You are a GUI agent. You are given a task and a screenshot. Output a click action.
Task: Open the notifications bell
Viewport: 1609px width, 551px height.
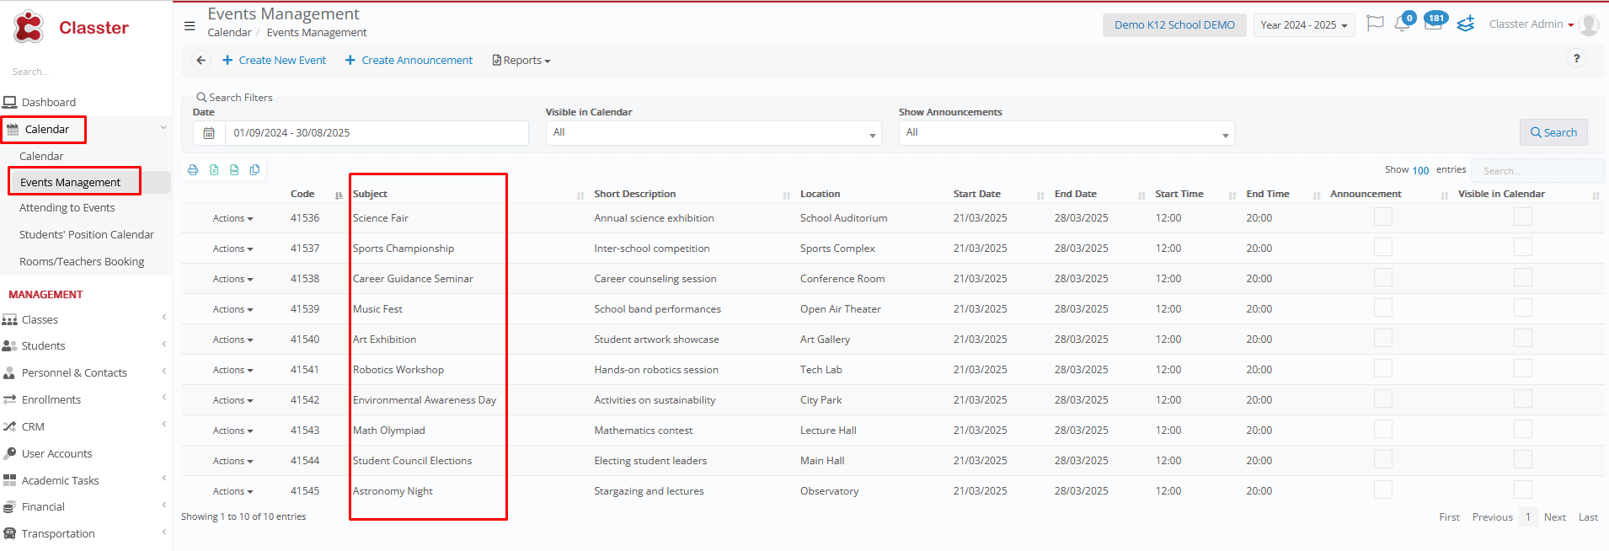tap(1402, 24)
